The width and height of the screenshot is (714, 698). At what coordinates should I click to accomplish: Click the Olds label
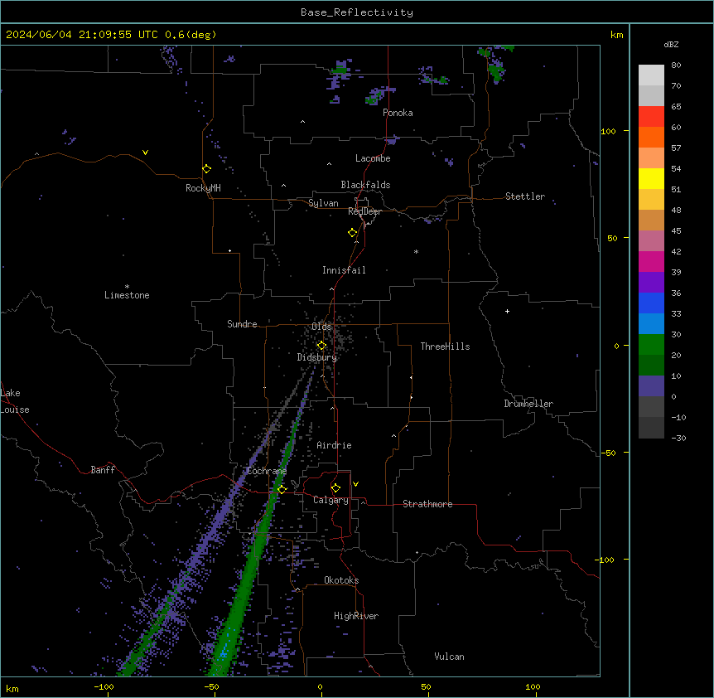(321, 327)
